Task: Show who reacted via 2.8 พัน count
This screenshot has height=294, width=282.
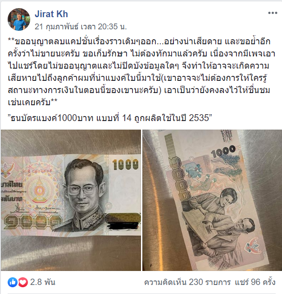Action: coord(43,282)
